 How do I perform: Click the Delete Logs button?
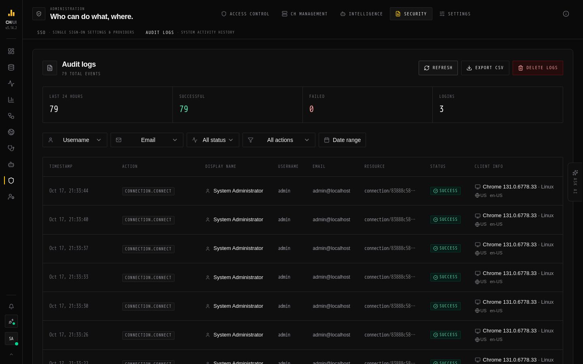(538, 68)
